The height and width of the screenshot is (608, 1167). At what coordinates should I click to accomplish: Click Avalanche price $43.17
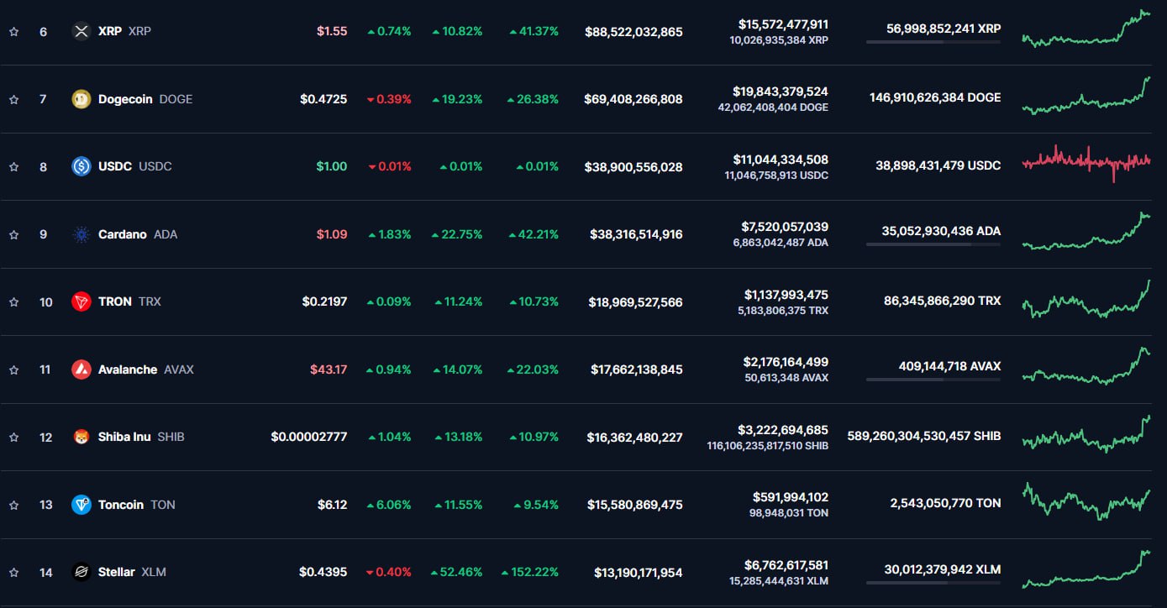pyautogui.click(x=329, y=370)
